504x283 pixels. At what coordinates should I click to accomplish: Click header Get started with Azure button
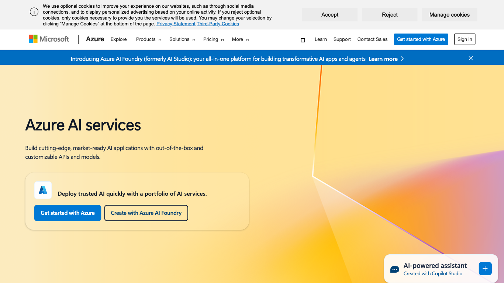(x=421, y=39)
